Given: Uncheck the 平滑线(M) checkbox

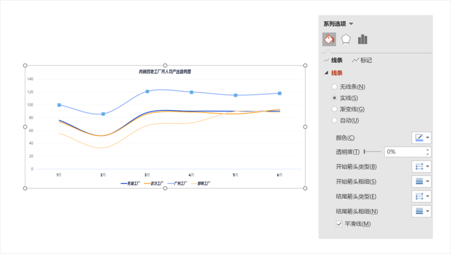Looking at the screenshot, I should coord(339,224).
